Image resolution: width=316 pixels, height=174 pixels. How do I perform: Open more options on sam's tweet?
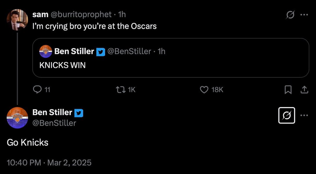click(x=304, y=15)
